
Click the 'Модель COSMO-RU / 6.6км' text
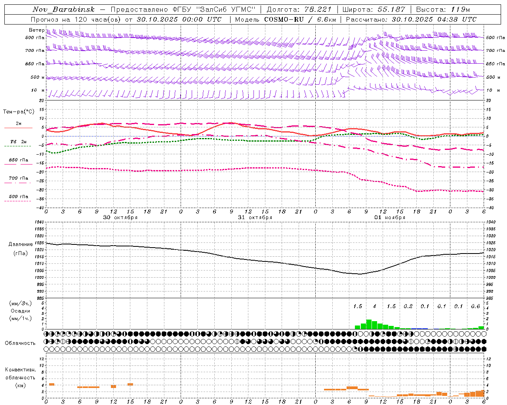pos(286,19)
